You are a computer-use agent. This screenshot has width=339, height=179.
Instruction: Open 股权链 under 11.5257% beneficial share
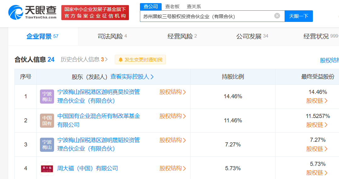pyautogui.click(x=317, y=125)
